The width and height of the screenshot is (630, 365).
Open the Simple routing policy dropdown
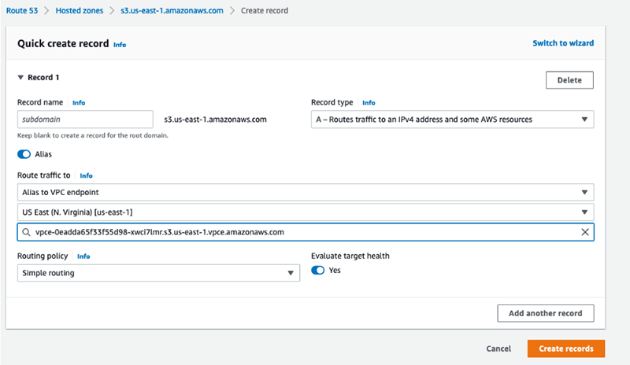pos(158,273)
